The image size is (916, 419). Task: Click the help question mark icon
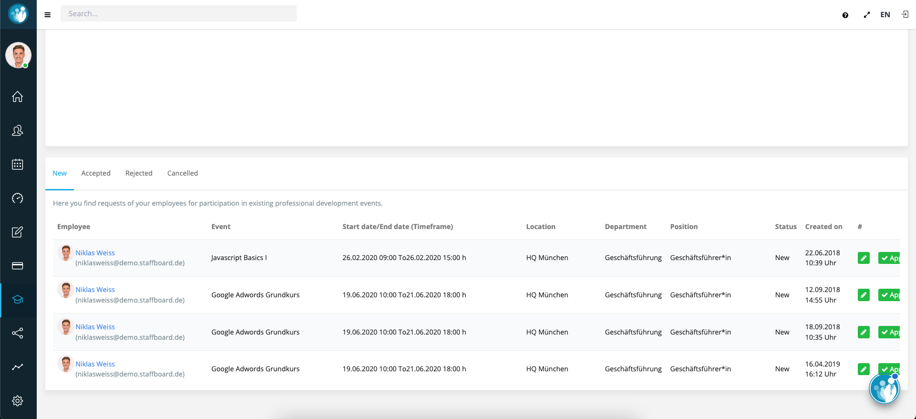845,15
